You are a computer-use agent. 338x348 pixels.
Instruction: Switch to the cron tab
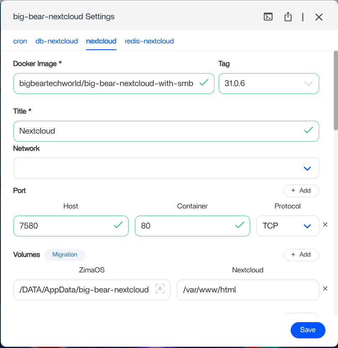20,41
